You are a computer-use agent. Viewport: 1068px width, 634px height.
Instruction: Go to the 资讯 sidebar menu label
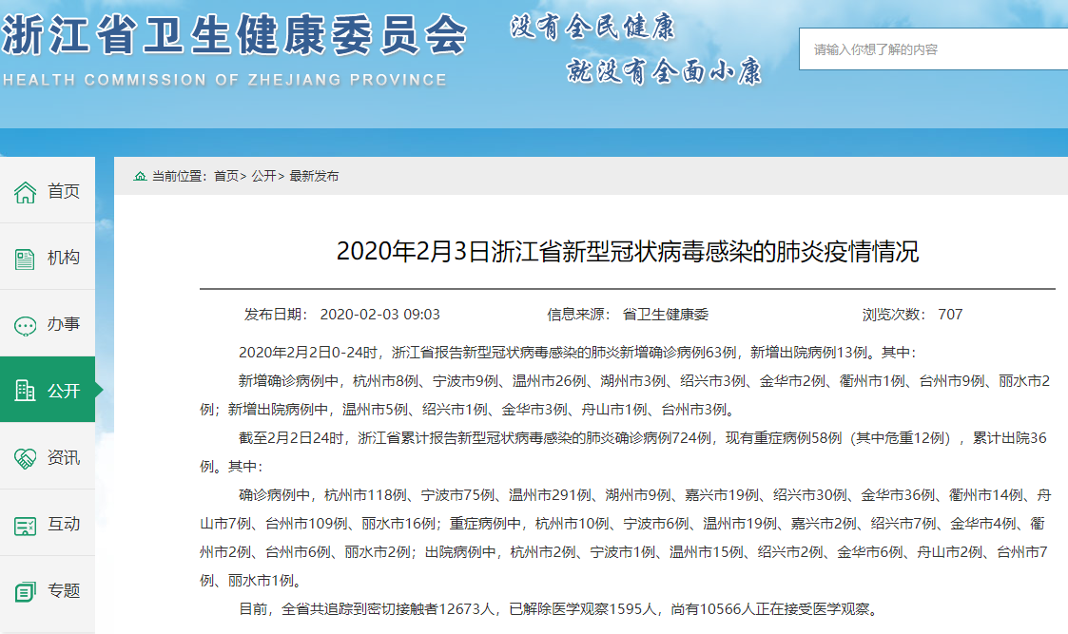coord(64,457)
